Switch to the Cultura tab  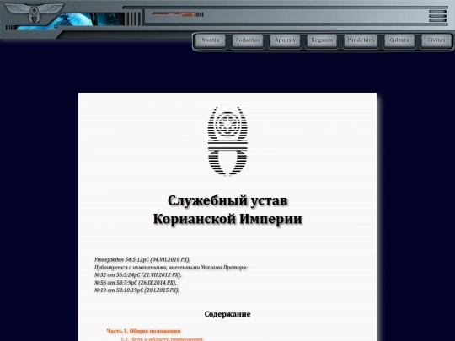(399, 40)
